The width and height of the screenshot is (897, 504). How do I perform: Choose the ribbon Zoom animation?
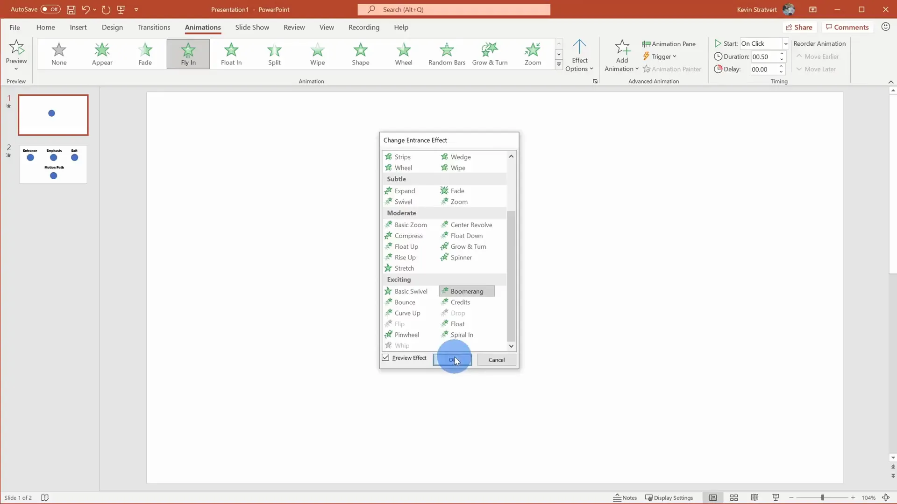click(533, 54)
